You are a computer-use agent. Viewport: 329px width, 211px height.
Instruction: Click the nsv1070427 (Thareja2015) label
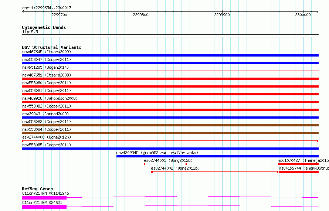(303, 160)
